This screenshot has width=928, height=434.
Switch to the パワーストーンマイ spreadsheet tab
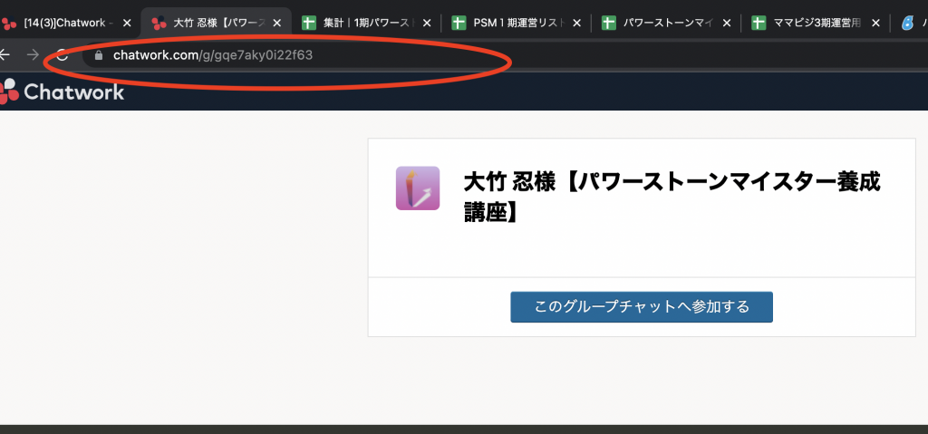click(x=668, y=23)
